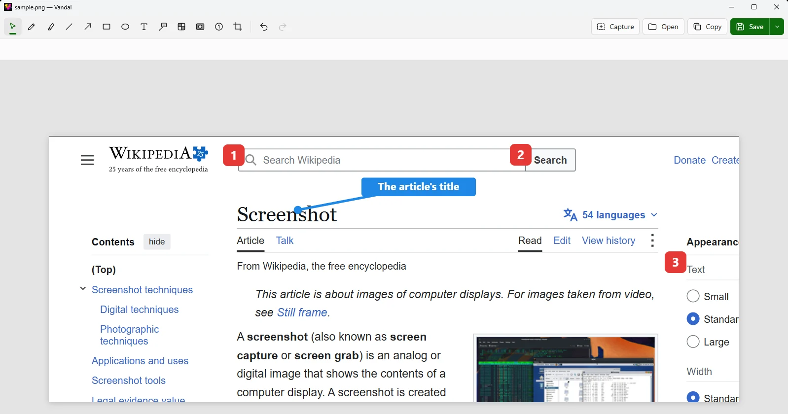
Task: Switch to the Read tab
Action: coord(530,241)
